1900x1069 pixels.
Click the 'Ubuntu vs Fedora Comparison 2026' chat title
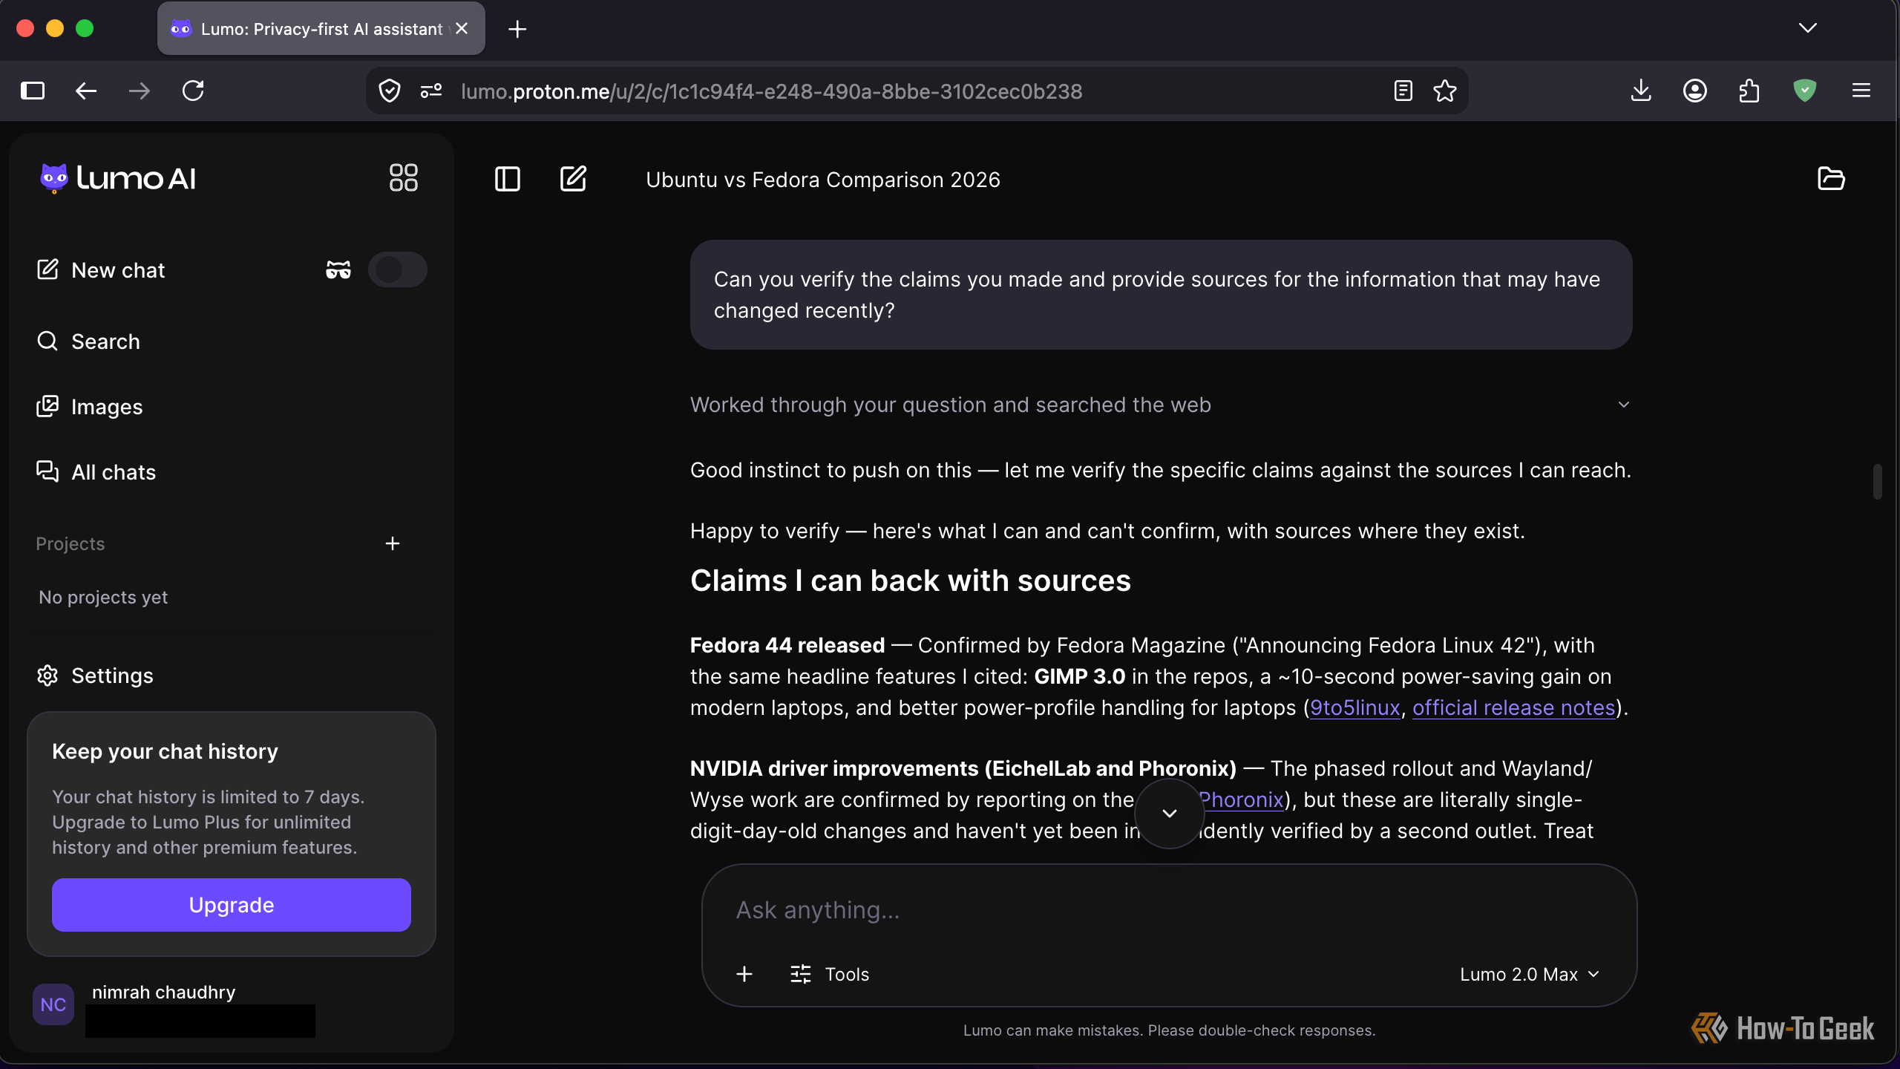click(x=823, y=180)
